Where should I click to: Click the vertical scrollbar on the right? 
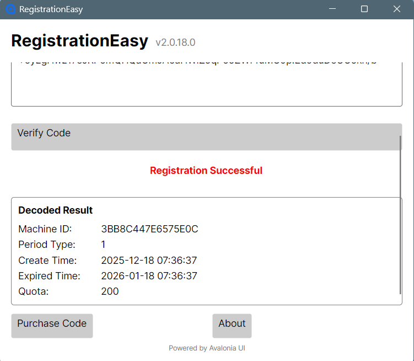point(401,215)
